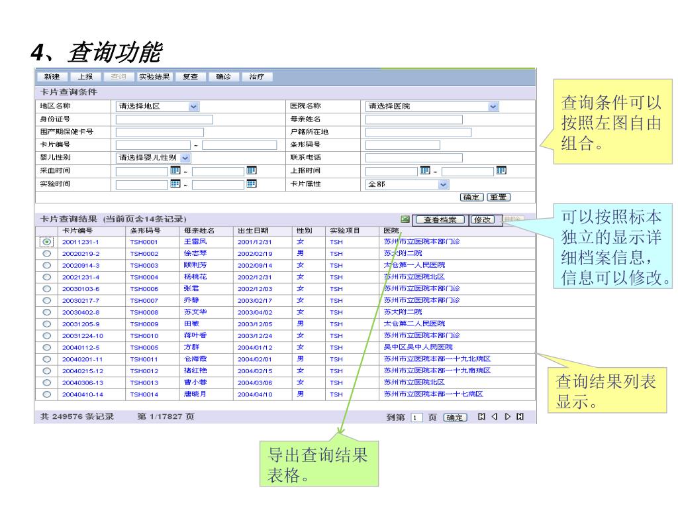The height and width of the screenshot is (509, 678).
Task: Click hospital 吴中区吴中人民医院
Action: 418,347
